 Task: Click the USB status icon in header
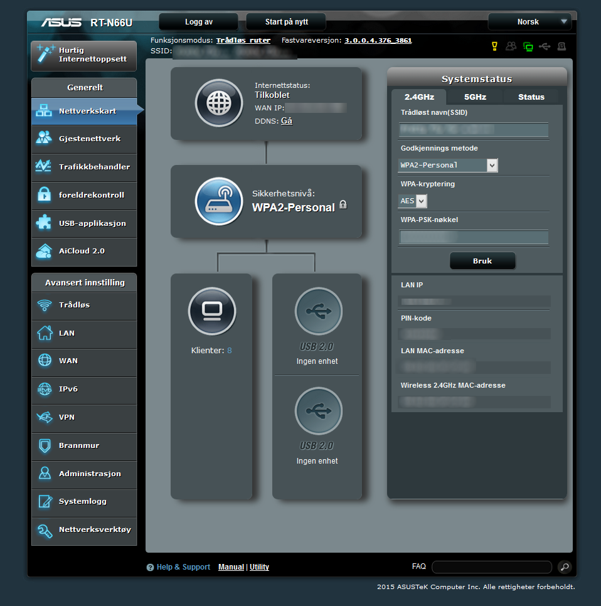pos(545,47)
